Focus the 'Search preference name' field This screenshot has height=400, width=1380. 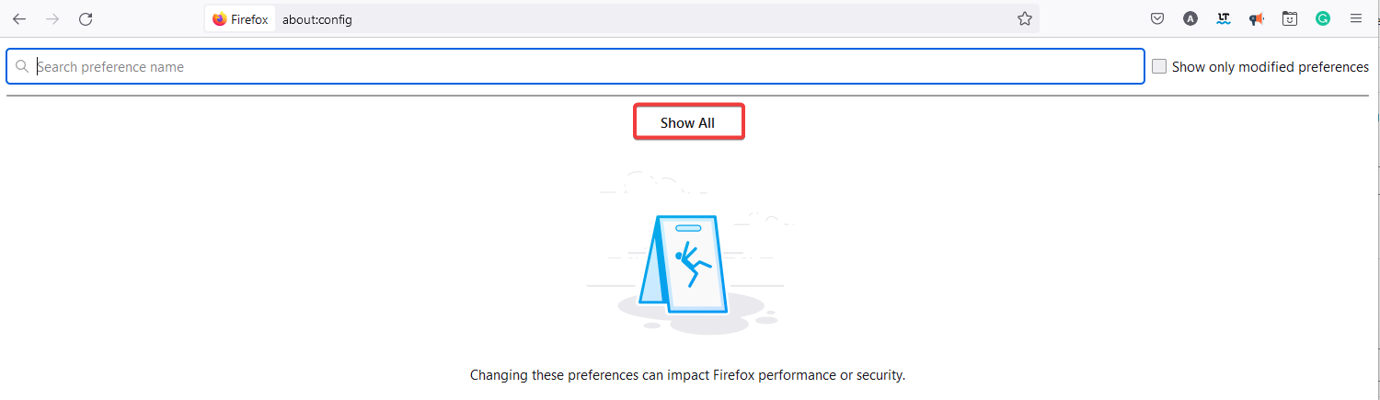coord(589,67)
